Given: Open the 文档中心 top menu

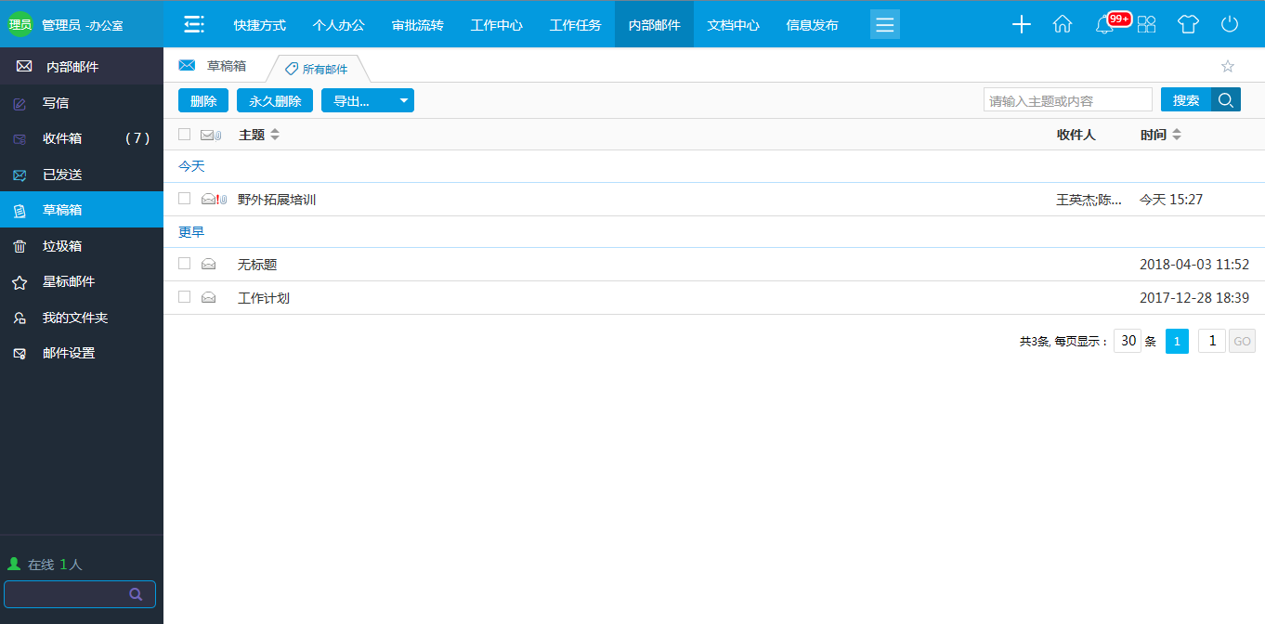Looking at the screenshot, I should coord(733,25).
